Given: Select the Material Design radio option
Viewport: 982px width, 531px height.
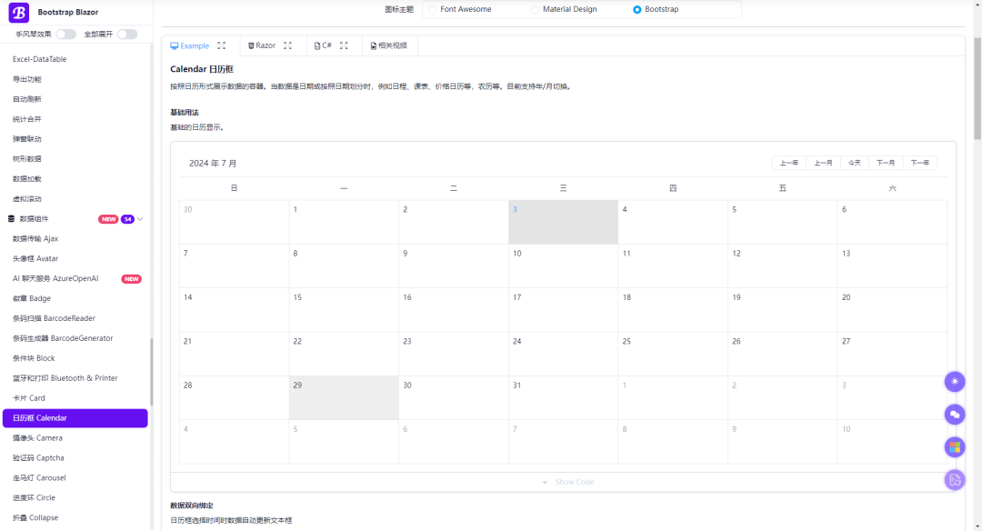Looking at the screenshot, I should click(536, 9).
